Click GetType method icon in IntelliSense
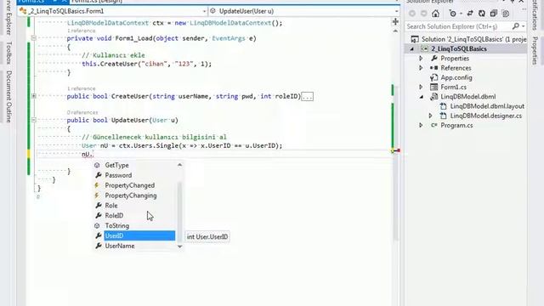 point(97,165)
